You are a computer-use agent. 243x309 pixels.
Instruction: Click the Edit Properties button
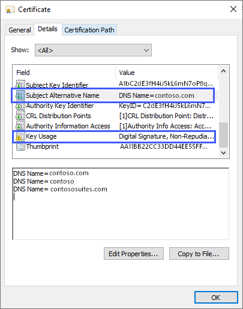(134, 254)
